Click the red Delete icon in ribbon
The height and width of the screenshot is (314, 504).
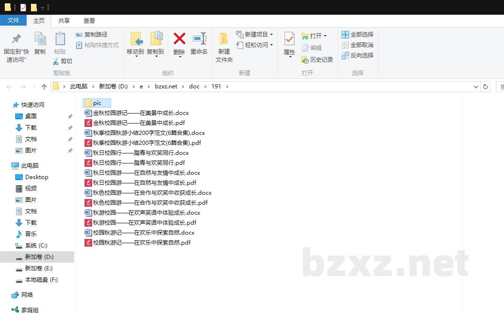179,39
